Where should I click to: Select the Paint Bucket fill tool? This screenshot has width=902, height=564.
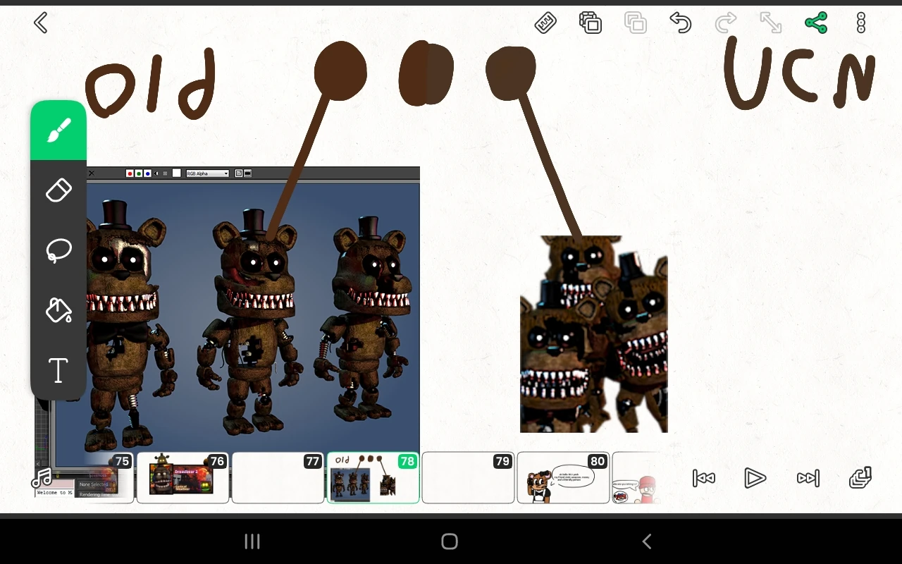click(58, 310)
